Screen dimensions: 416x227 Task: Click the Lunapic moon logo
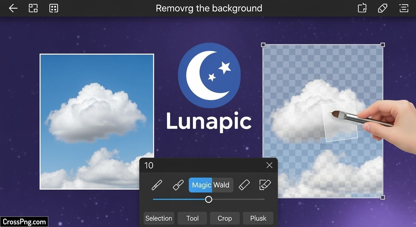click(209, 75)
